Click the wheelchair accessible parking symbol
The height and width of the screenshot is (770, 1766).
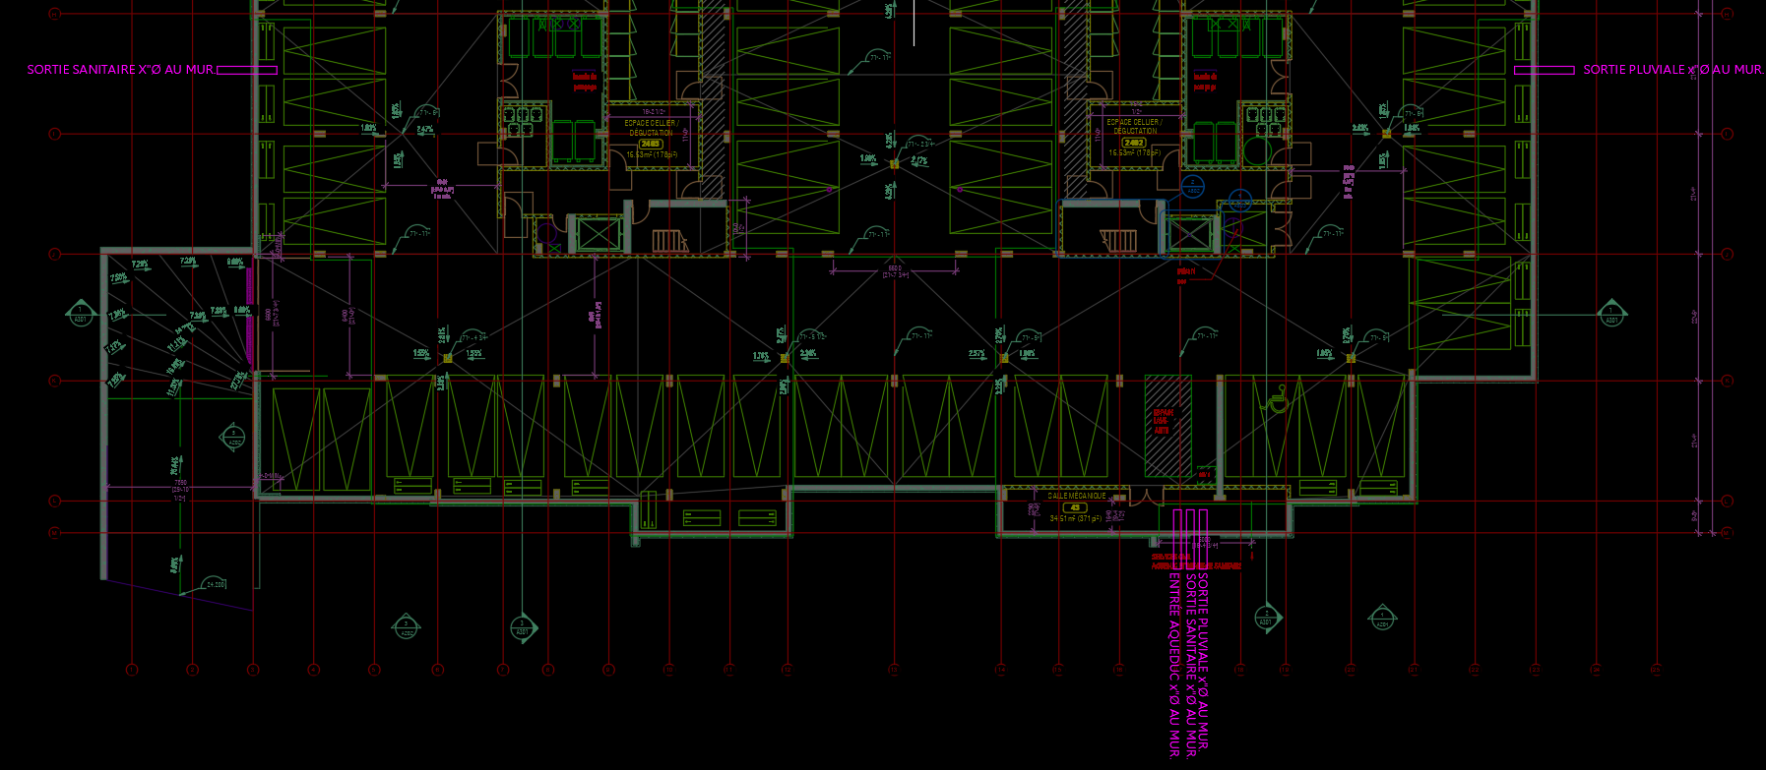click(1277, 400)
